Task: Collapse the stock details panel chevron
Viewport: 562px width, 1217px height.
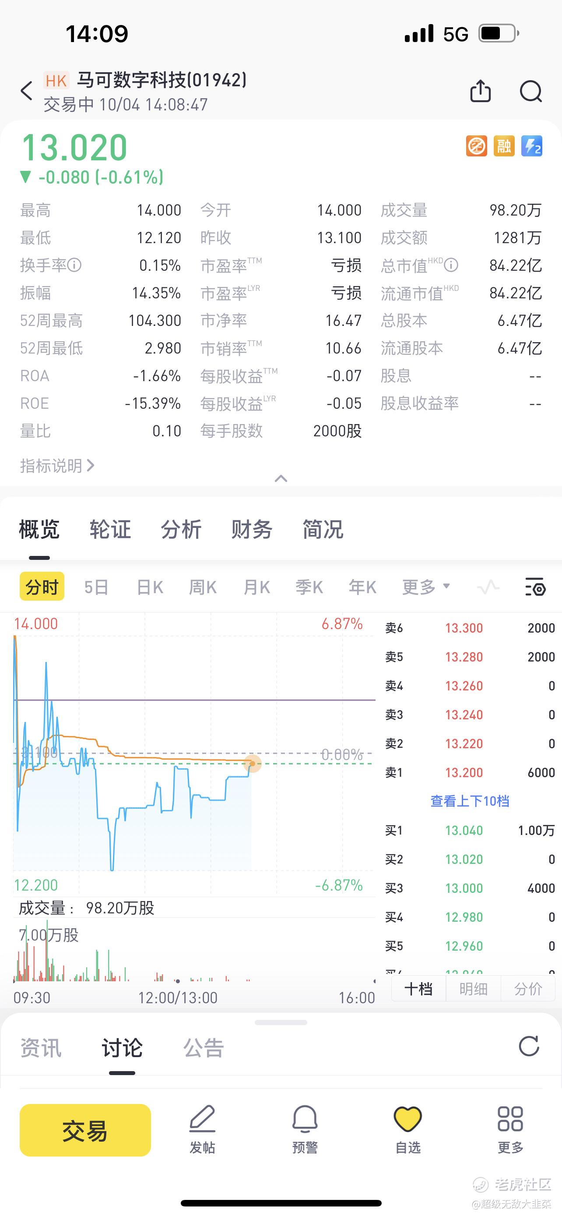Action: tap(281, 478)
